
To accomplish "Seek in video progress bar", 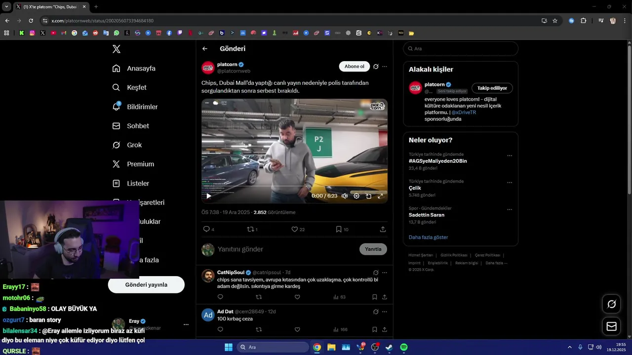I will point(294,186).
